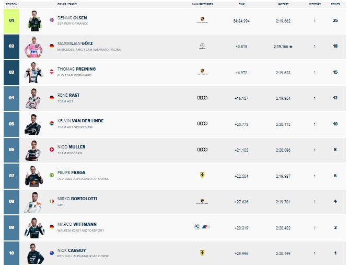
Task: Click the Team ABT Sportsline team name
Action: (x=75, y=127)
